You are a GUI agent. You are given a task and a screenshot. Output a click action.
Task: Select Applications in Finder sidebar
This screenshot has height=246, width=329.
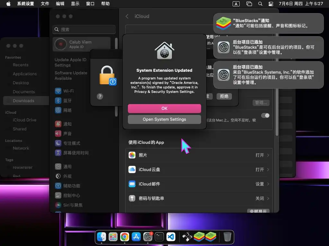[25, 74]
